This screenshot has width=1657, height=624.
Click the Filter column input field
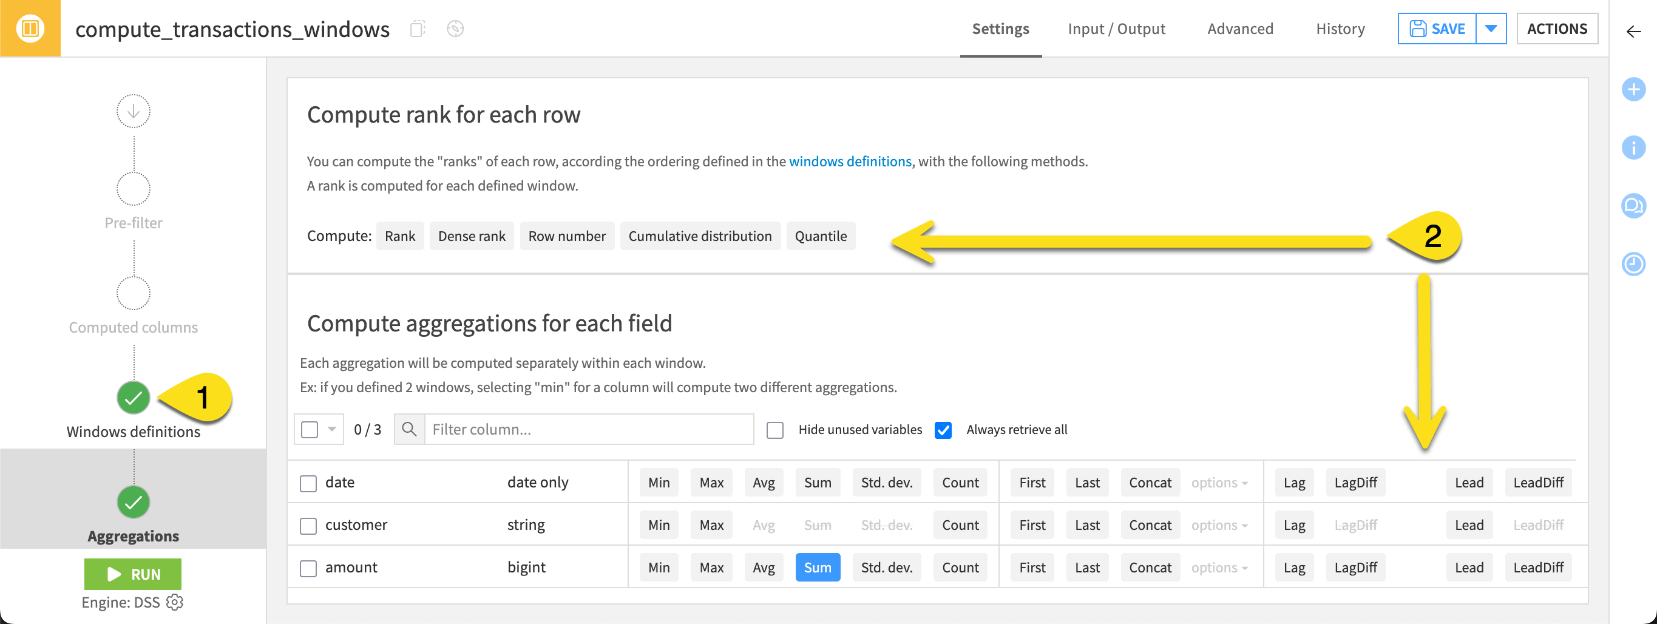[589, 429]
